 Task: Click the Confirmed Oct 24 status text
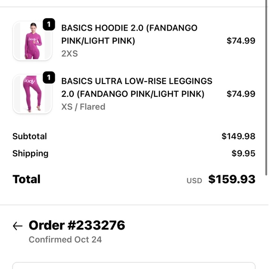[65, 239]
